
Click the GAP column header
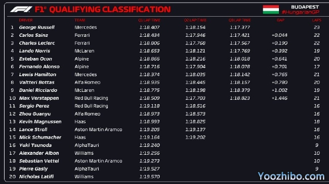point(280,20)
